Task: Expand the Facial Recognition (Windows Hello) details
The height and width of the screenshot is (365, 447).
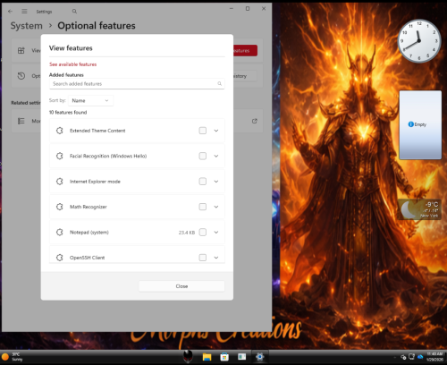Action: click(216, 156)
